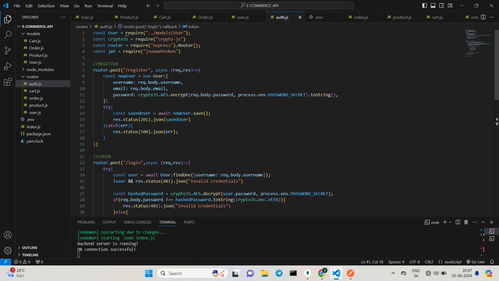
Task: Open the Manage gear icon
Action: [x=7, y=250]
